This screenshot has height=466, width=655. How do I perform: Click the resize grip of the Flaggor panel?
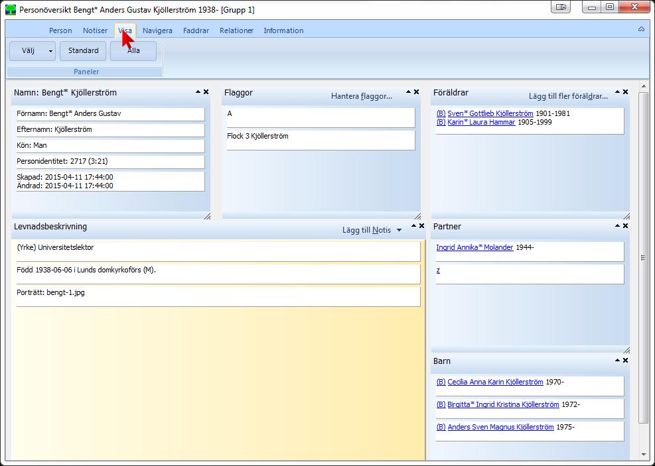[417, 215]
